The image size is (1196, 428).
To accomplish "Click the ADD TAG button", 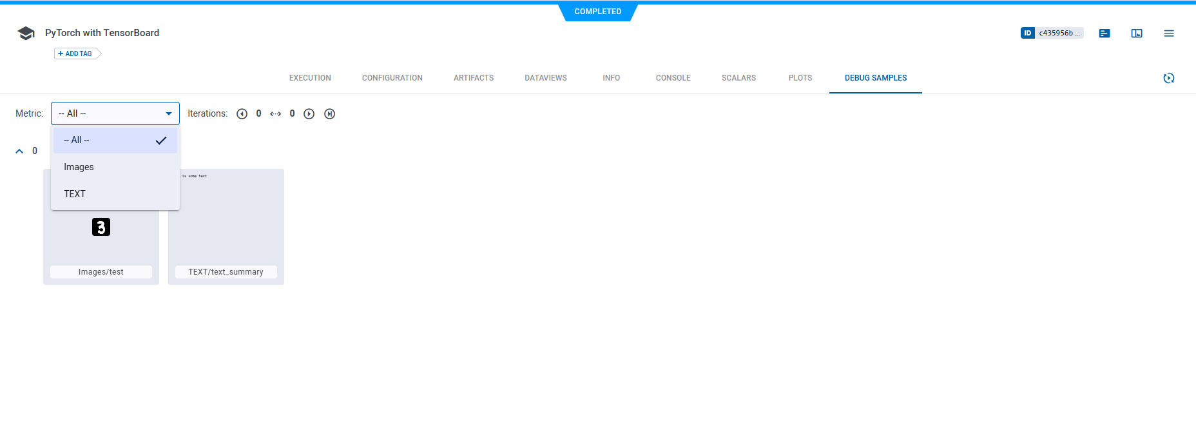I will pyautogui.click(x=76, y=53).
